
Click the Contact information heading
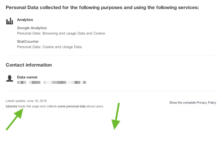[29, 65]
